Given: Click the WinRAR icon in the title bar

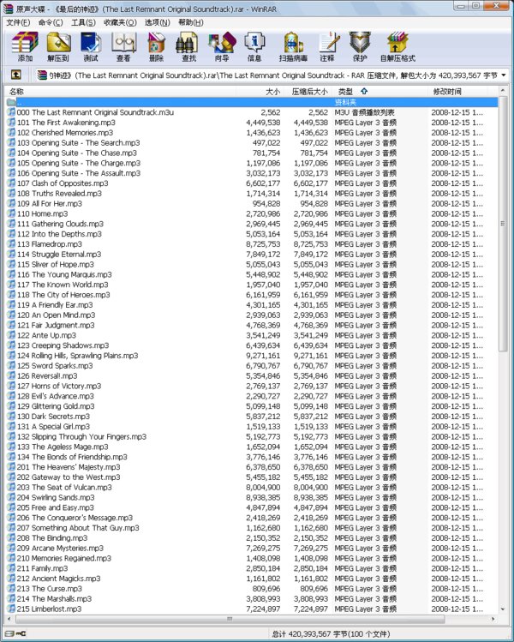Looking at the screenshot, I should click(8, 9).
